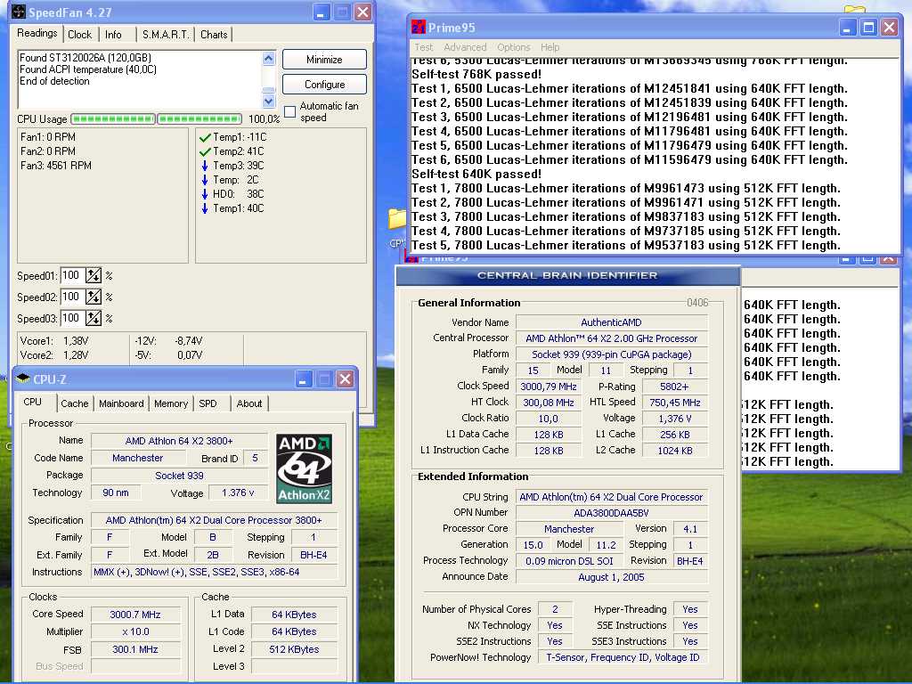Click the AMD Athlon X2 logo

pos(304,468)
